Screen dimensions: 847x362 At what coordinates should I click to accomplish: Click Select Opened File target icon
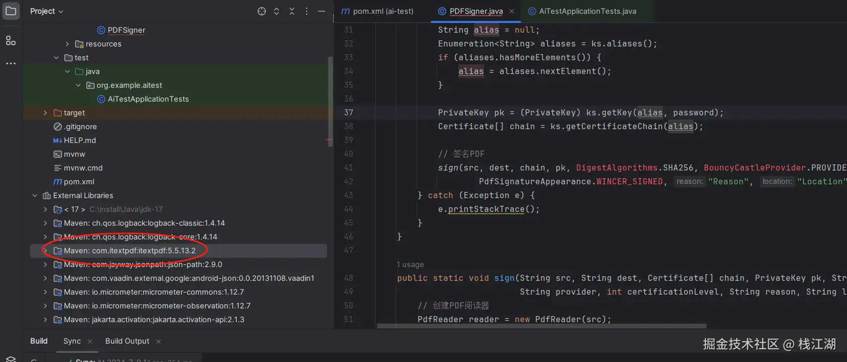(262, 11)
